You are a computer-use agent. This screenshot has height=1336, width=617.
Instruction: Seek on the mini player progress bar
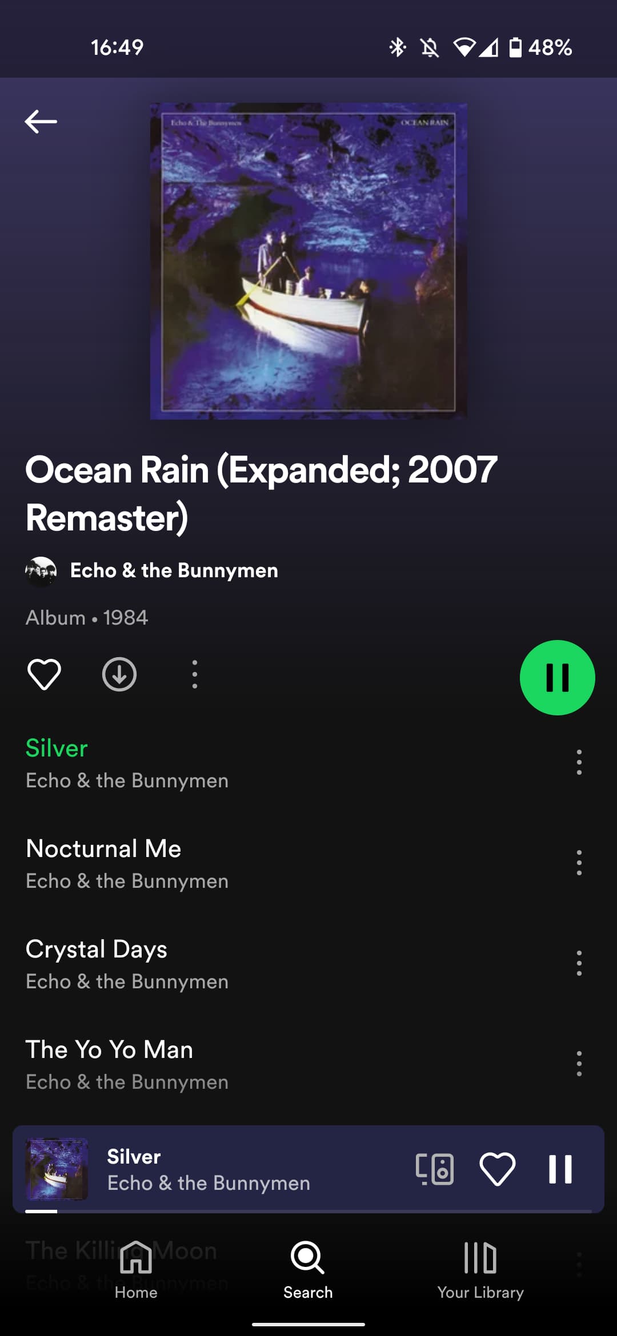308,1211
